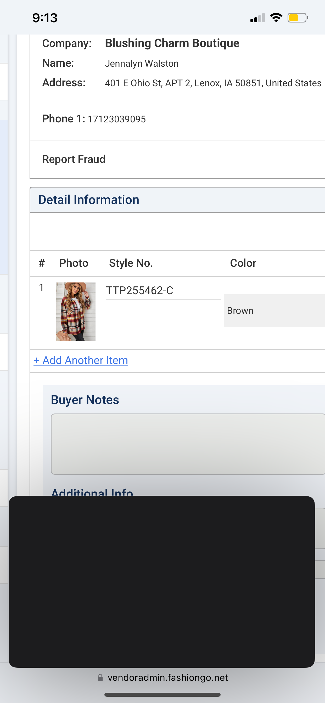Tap the cellular signal bars icon

point(257,18)
